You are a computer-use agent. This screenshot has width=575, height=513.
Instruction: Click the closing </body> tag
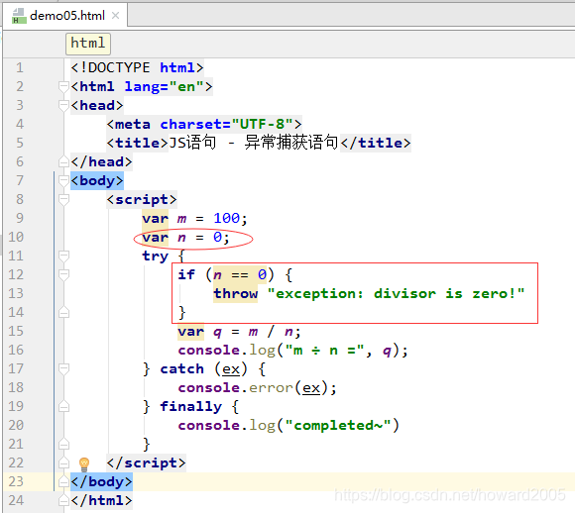click(x=101, y=482)
